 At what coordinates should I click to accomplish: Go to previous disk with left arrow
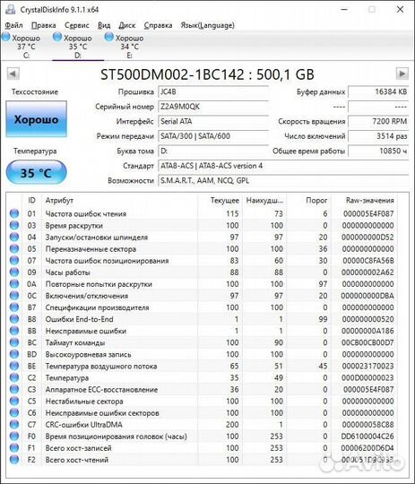pyautogui.click(x=13, y=73)
